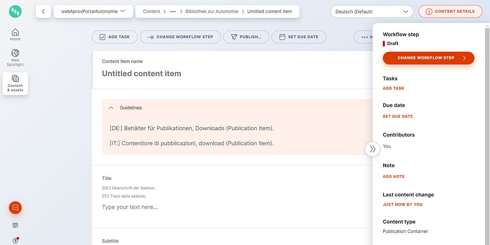
Task: Select Content & assets sidebar icon
Action: coord(15,83)
